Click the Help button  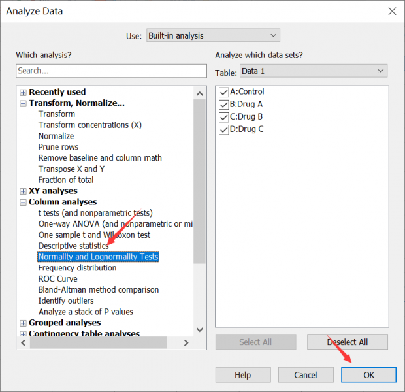pos(242,375)
